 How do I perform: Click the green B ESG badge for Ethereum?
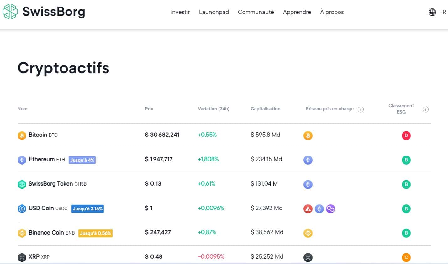click(406, 160)
